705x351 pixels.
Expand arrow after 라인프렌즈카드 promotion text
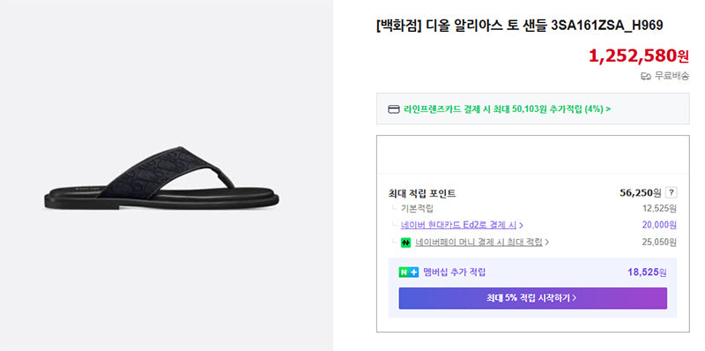coord(608,108)
